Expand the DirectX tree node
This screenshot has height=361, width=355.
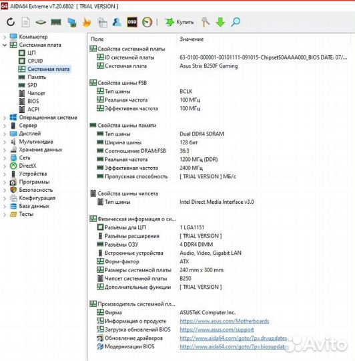(5, 166)
